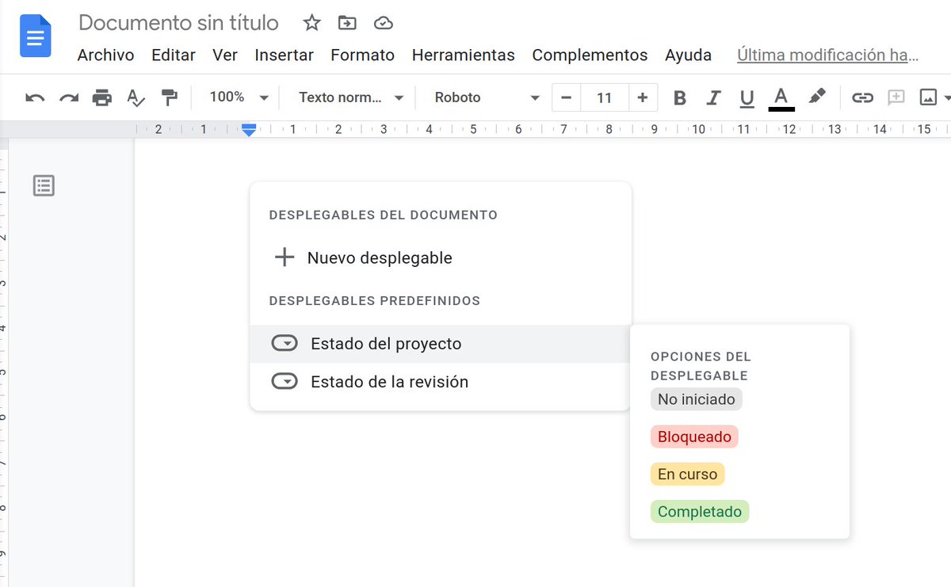Open the Última modificación history link

827,55
